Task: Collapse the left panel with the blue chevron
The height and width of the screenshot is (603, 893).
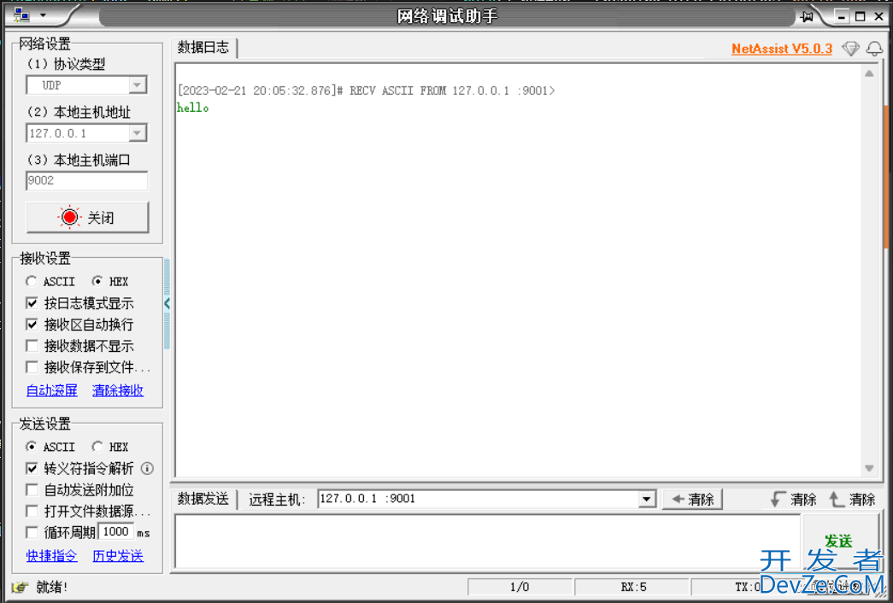Action: [167, 303]
